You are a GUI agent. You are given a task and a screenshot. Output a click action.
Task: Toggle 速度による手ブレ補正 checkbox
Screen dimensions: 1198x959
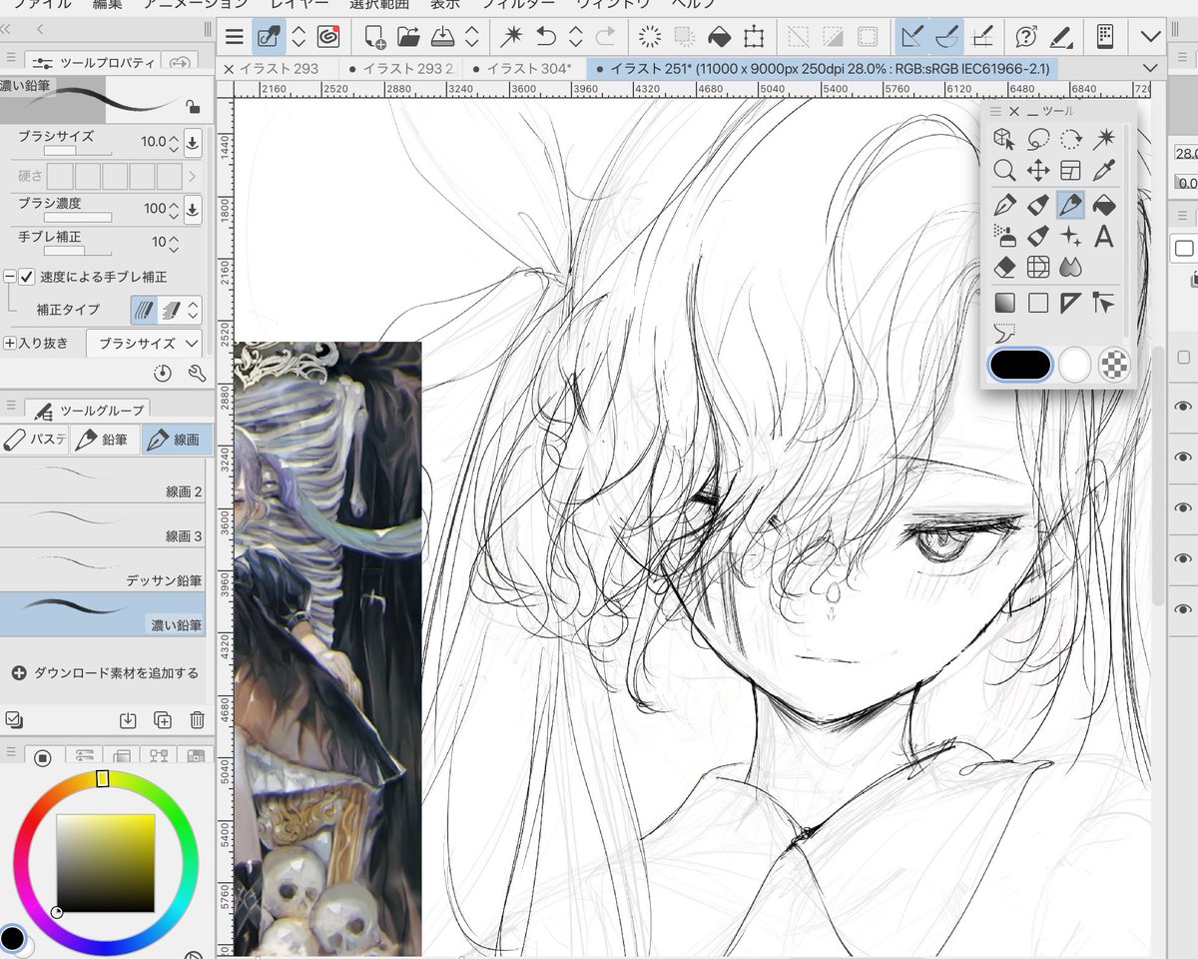[x=27, y=277]
